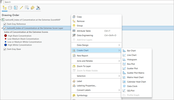The height and width of the screenshot is (100, 174).
Task: Click High White Concentration symbol swatch
Action: tap(6, 45)
